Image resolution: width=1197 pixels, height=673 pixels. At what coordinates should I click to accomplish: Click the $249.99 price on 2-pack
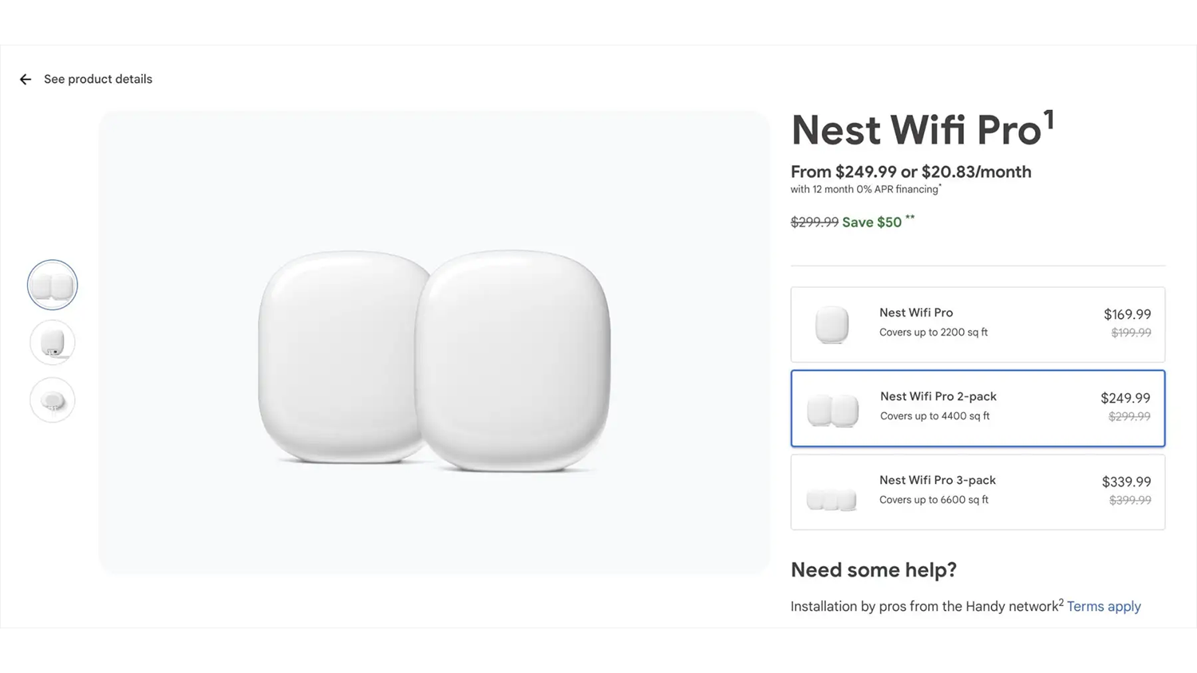coord(1125,398)
